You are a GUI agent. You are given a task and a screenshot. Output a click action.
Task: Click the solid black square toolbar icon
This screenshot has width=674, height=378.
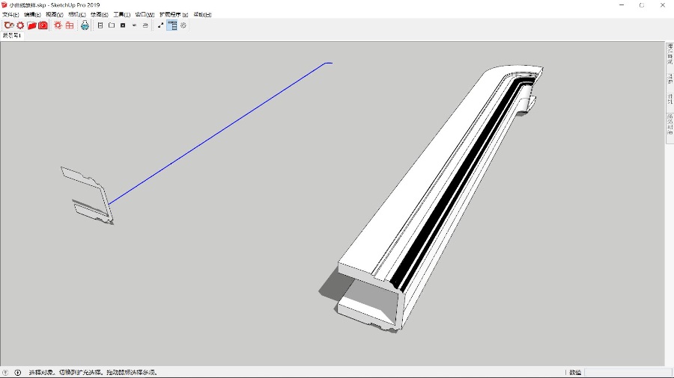(123, 25)
